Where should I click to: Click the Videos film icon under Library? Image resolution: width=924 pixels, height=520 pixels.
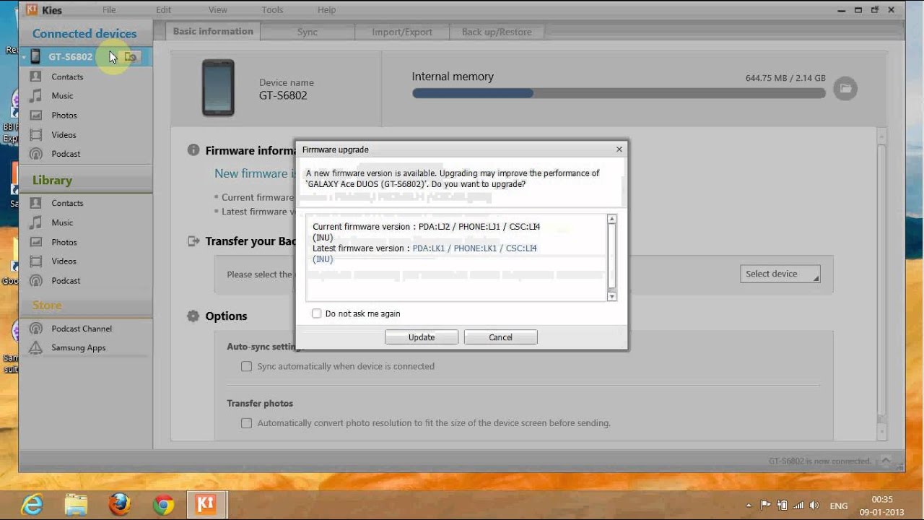pyautogui.click(x=35, y=261)
